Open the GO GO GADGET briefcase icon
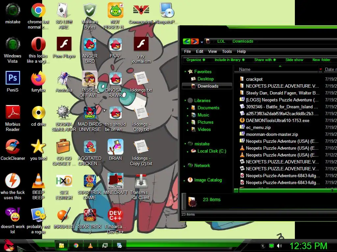 (64, 152)
